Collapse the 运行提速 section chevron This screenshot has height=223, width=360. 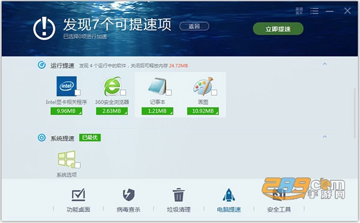(x=325, y=64)
